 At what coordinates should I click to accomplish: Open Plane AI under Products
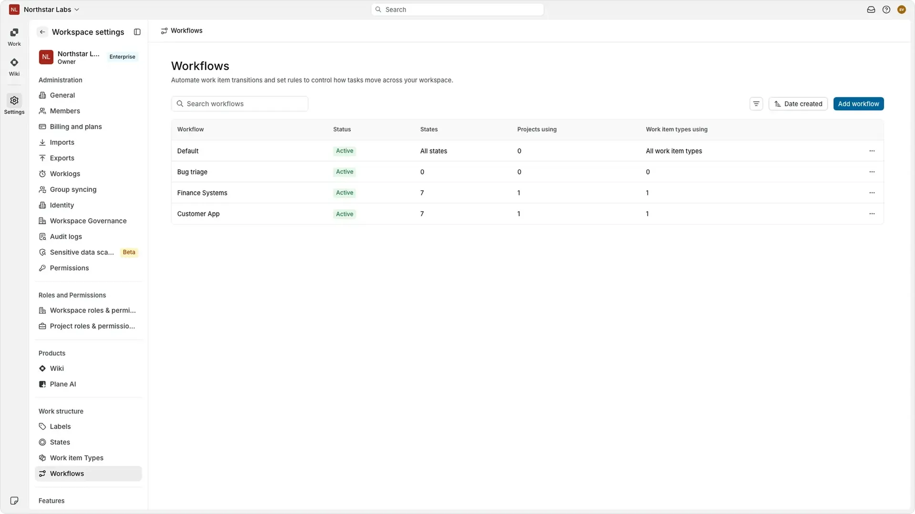coord(88,384)
